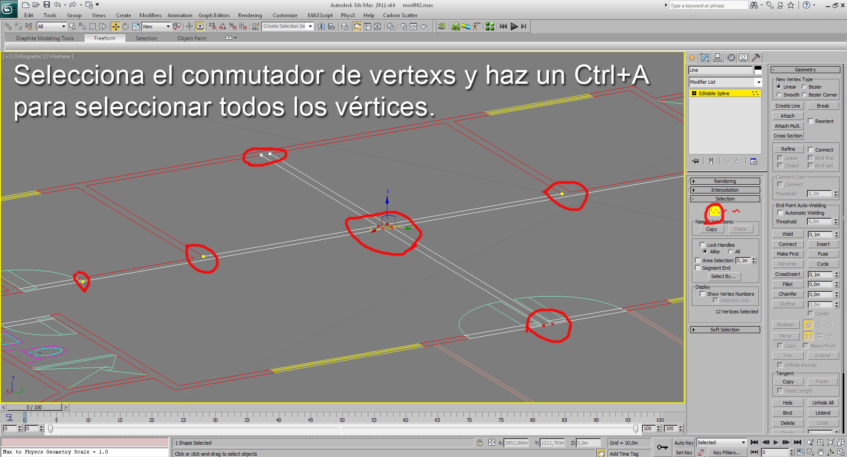Click the Pan View hand icon
847x457 pixels.
(821, 452)
